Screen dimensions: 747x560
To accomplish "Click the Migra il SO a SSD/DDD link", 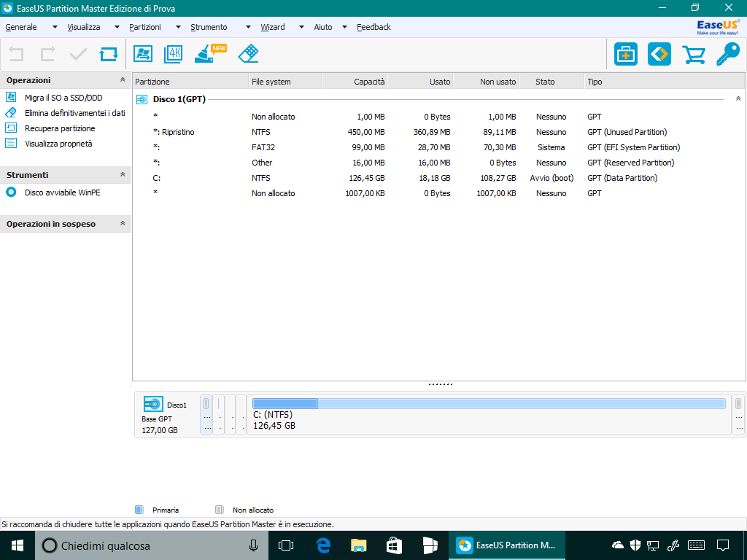I will [63, 98].
